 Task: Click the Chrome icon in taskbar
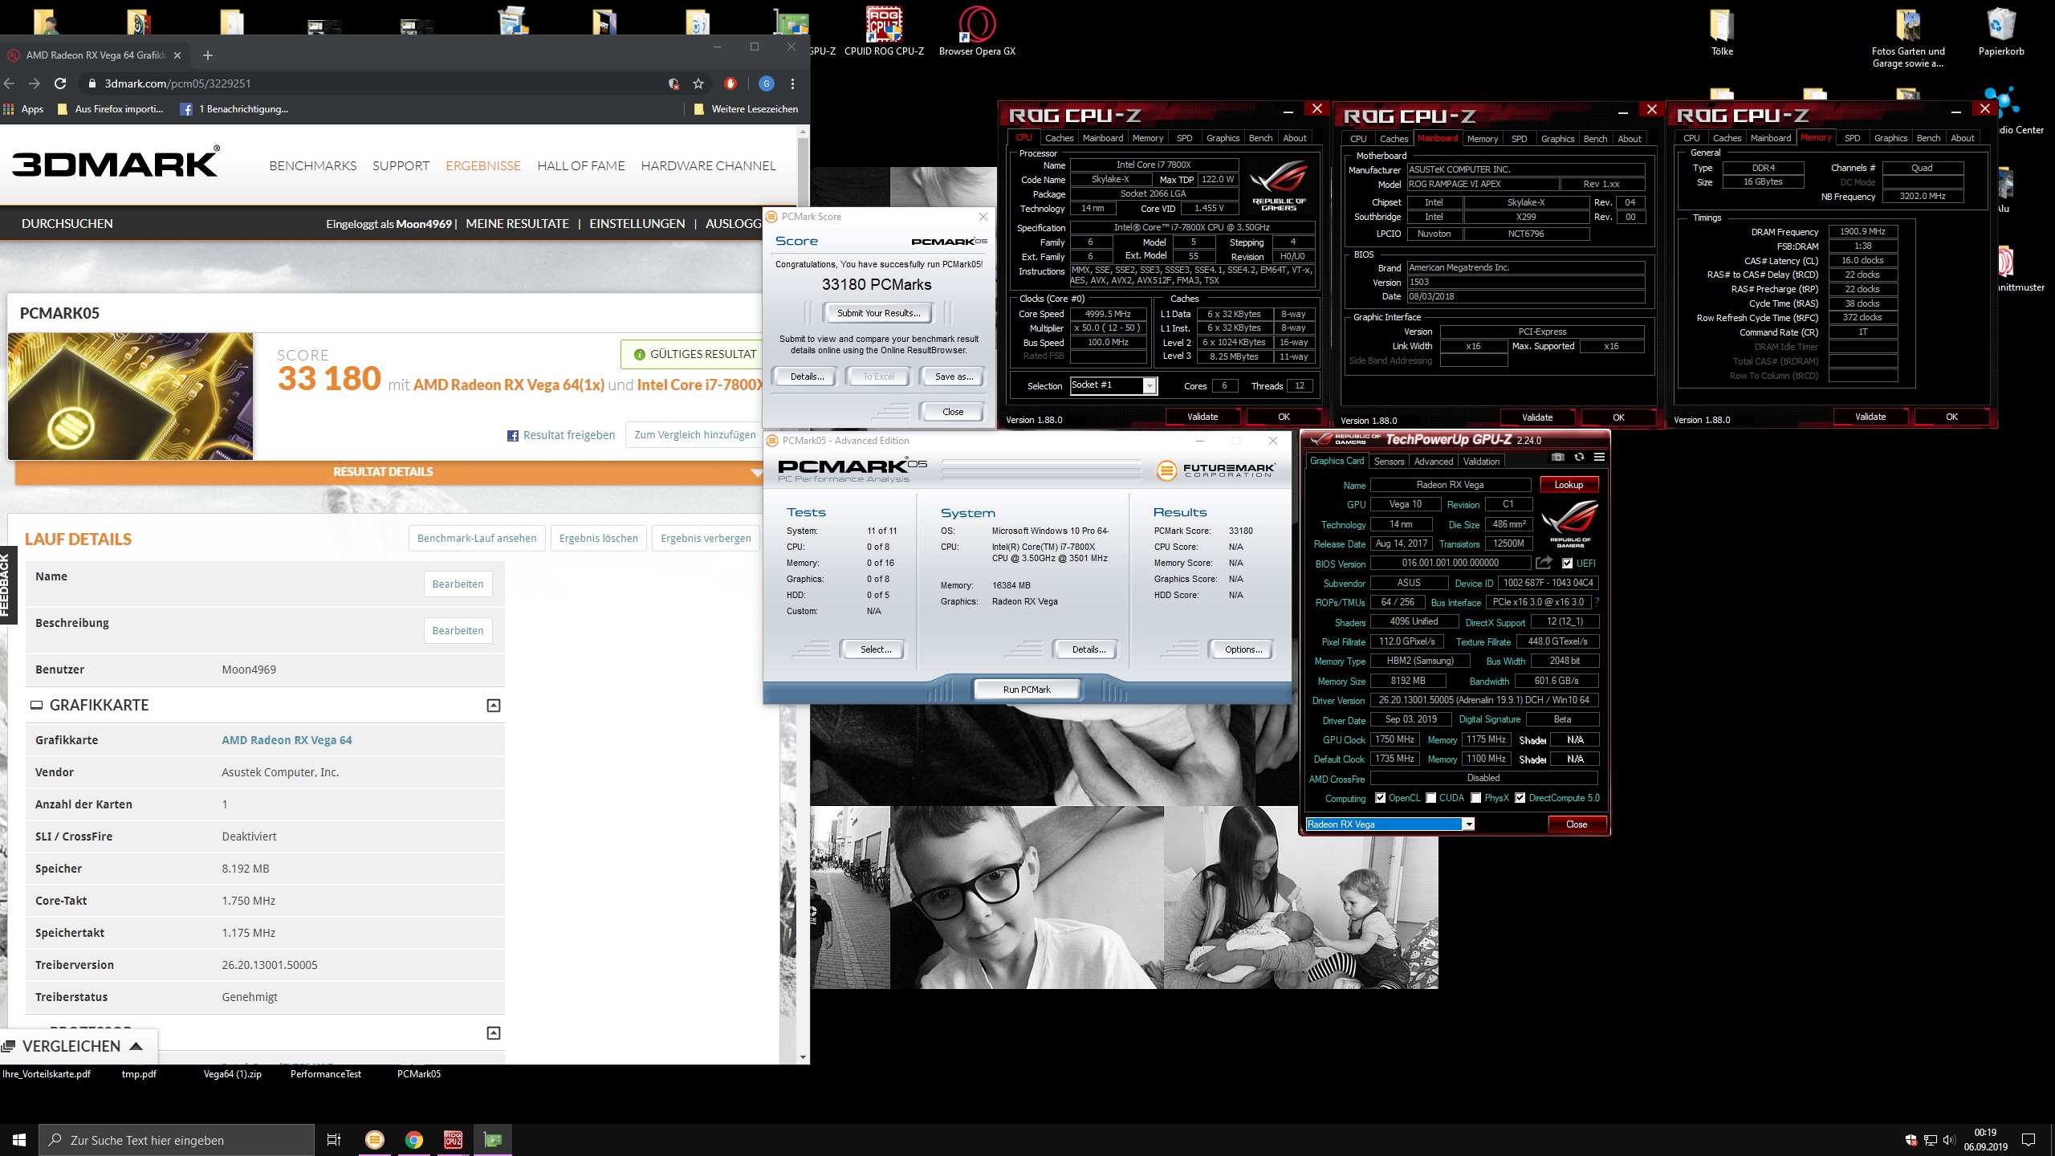[x=414, y=1140]
